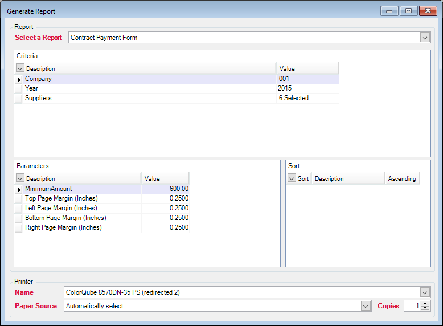Open the printer Name dropdown arrow
Viewport: 443px width, 326px height.
pyautogui.click(x=425, y=292)
